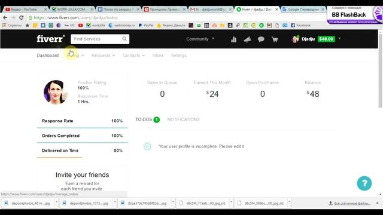
Task: Click the green padlock in address bar
Action: (x=31, y=17)
